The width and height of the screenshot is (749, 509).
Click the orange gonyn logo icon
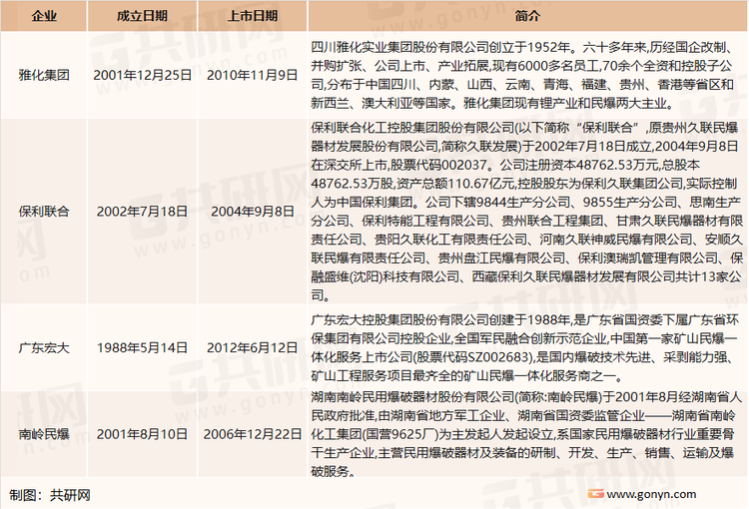tap(595, 494)
